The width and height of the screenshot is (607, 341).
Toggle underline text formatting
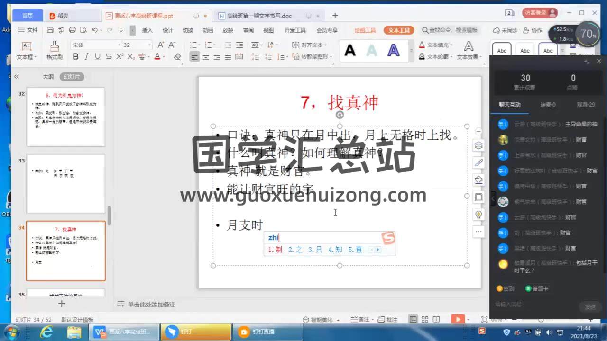click(97, 57)
